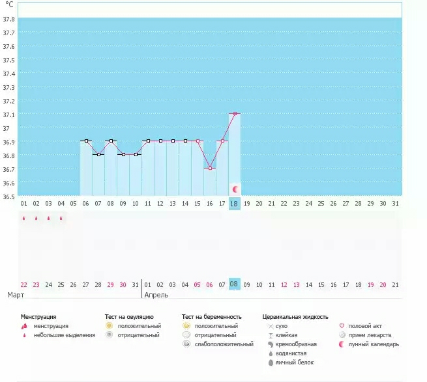Image resolution: width=427 pixels, height=382 pixels.
Task: Click the яичный белок legend icon
Action: (x=271, y=362)
